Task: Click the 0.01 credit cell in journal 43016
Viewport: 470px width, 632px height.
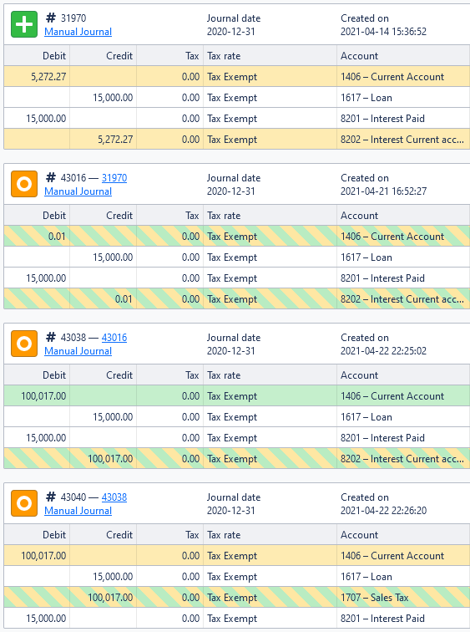Action: pos(104,299)
